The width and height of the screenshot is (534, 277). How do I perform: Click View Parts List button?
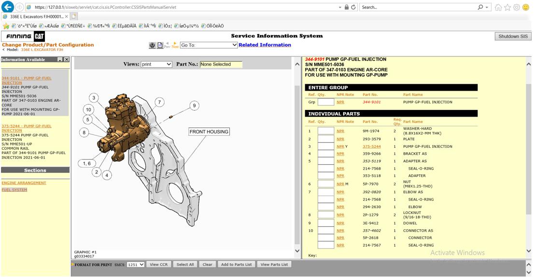(274, 264)
